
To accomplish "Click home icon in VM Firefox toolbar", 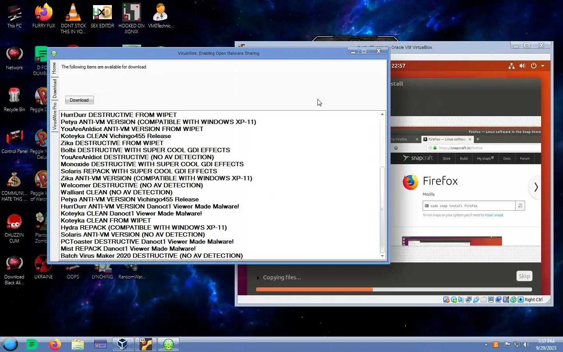I will point(396,148).
